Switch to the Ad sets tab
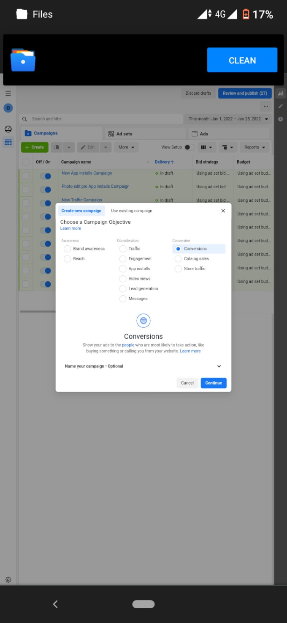 click(144, 134)
